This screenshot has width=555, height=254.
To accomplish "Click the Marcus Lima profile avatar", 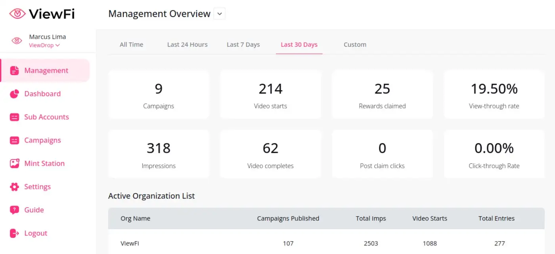I will (x=17, y=41).
